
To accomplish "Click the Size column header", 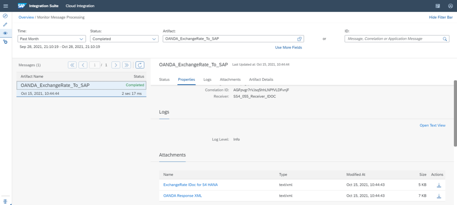I will [423, 174].
